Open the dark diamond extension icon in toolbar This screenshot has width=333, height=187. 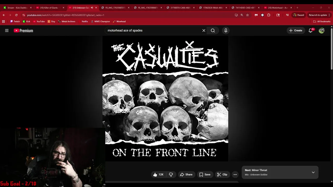[x=262, y=15]
